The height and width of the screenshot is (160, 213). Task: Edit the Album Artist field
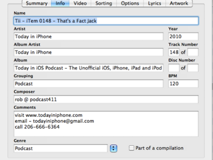(88, 52)
